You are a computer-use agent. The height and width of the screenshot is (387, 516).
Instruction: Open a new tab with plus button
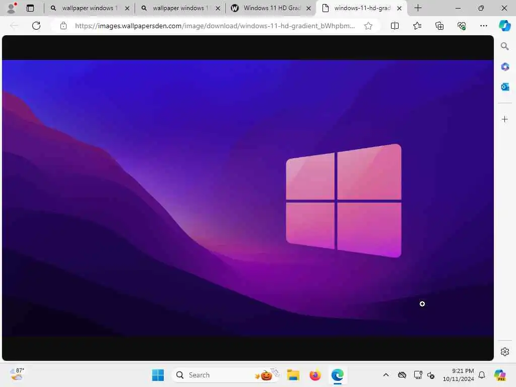tap(418, 8)
